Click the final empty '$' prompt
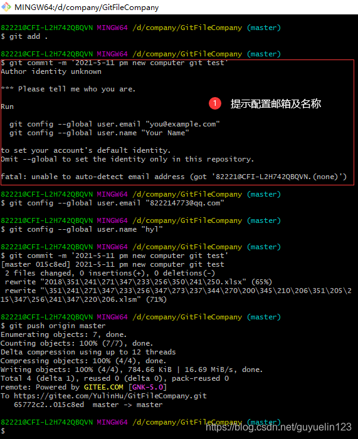358x439 pixels. point(3,431)
